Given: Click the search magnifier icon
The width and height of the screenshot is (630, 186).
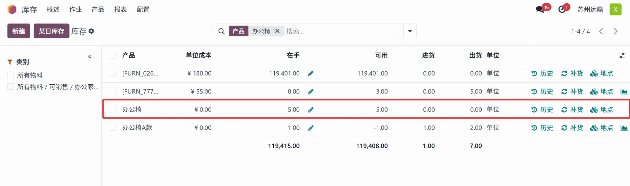Looking at the screenshot, I should pos(221,31).
